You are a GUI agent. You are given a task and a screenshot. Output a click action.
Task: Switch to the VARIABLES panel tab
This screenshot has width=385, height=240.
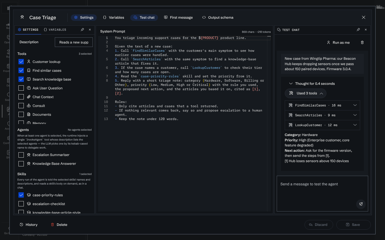click(55, 30)
